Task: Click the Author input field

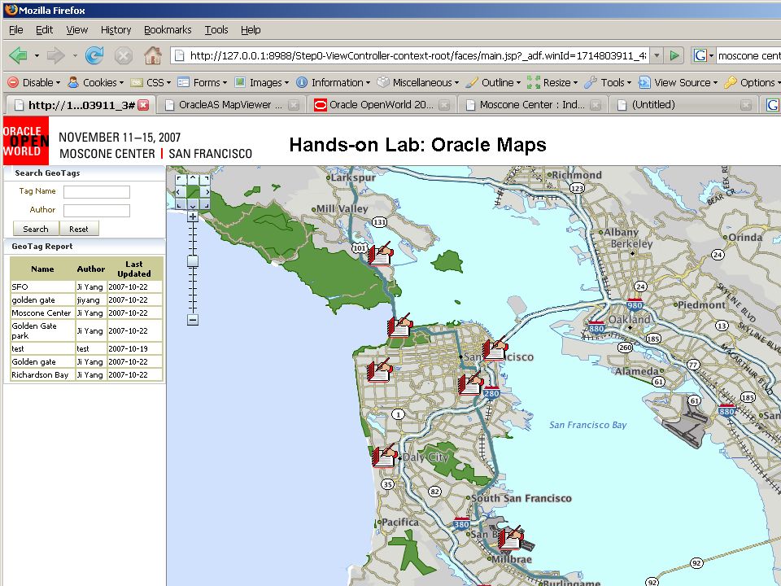Action: tap(97, 211)
